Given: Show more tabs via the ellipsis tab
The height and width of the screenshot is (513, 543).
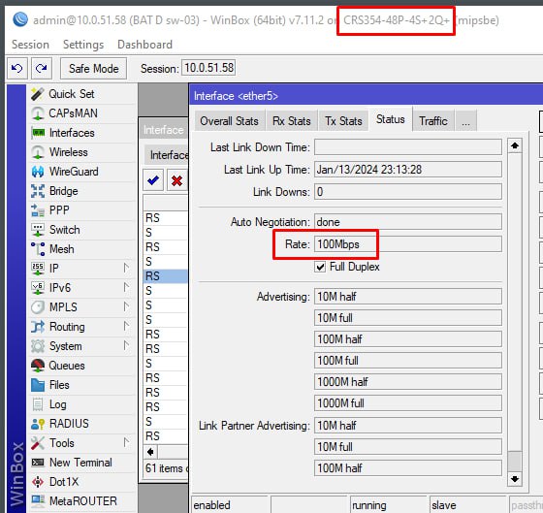Looking at the screenshot, I should (x=466, y=121).
